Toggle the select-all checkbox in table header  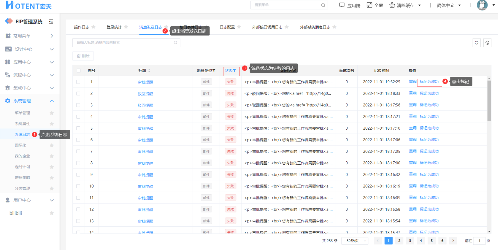pos(78,71)
